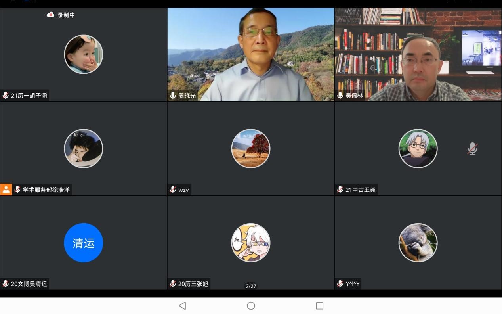
Task: Tap the Android home circle button
Action: (x=251, y=306)
